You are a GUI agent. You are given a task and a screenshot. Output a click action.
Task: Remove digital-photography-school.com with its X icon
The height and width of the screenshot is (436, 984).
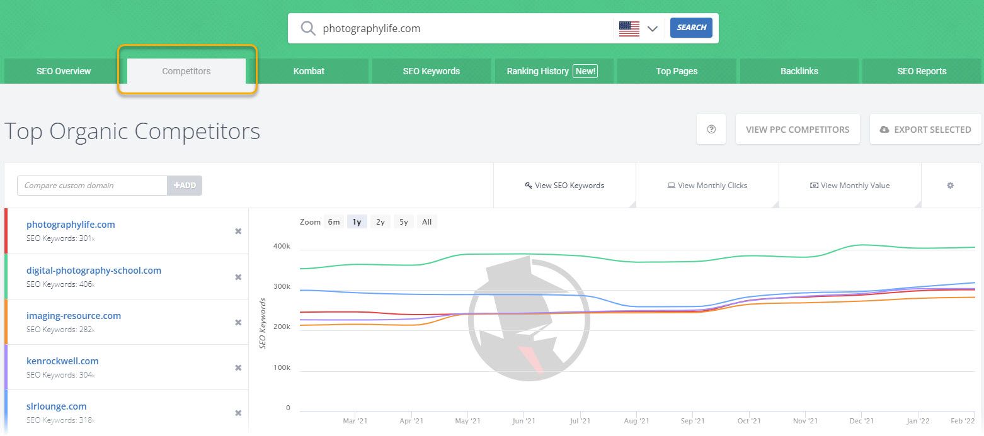238,277
